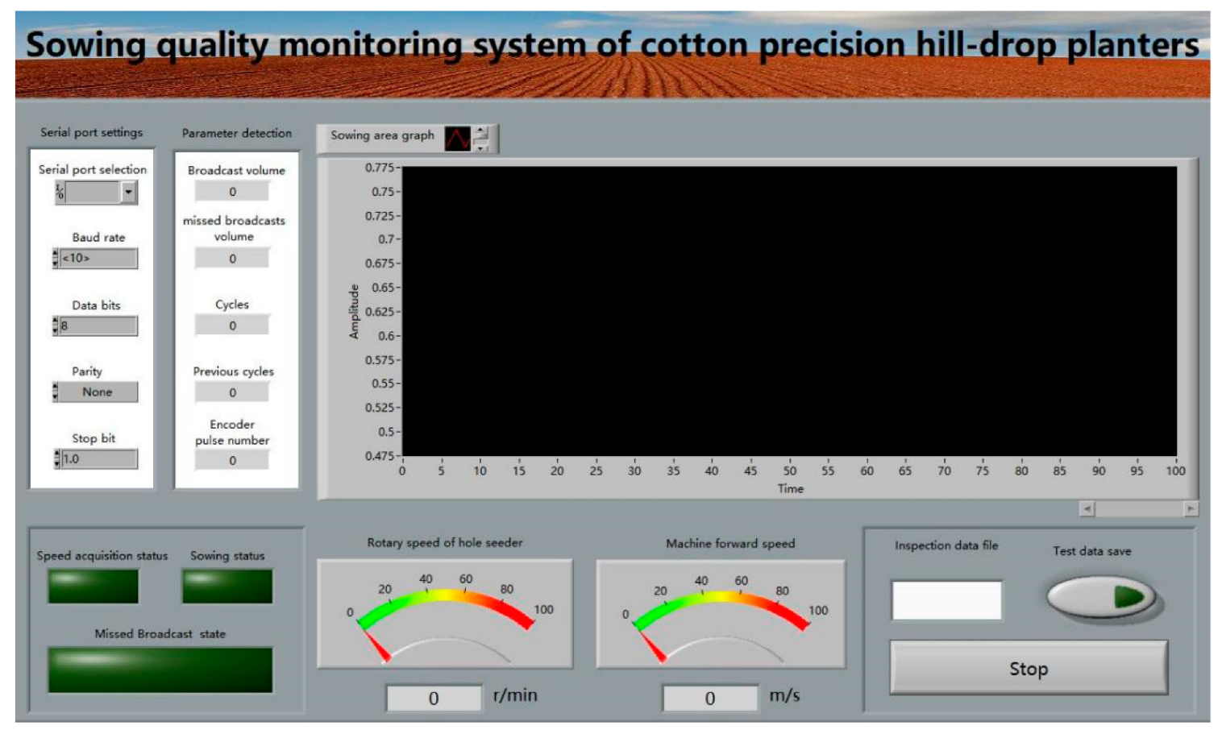Click the Baud rate stepper arrows
The height and width of the screenshot is (734, 1222).
(56, 259)
